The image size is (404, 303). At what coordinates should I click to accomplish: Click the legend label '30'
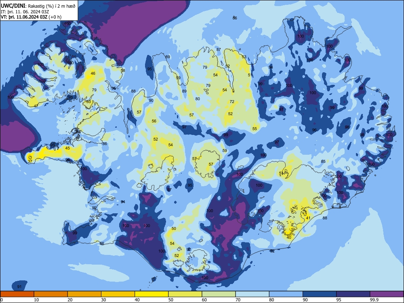[x=103, y=300]
